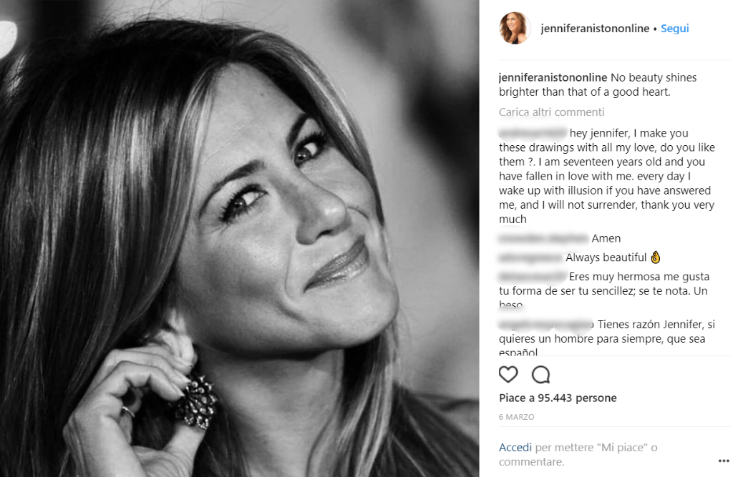Open the username beside 'Always beautiful'

530,257
